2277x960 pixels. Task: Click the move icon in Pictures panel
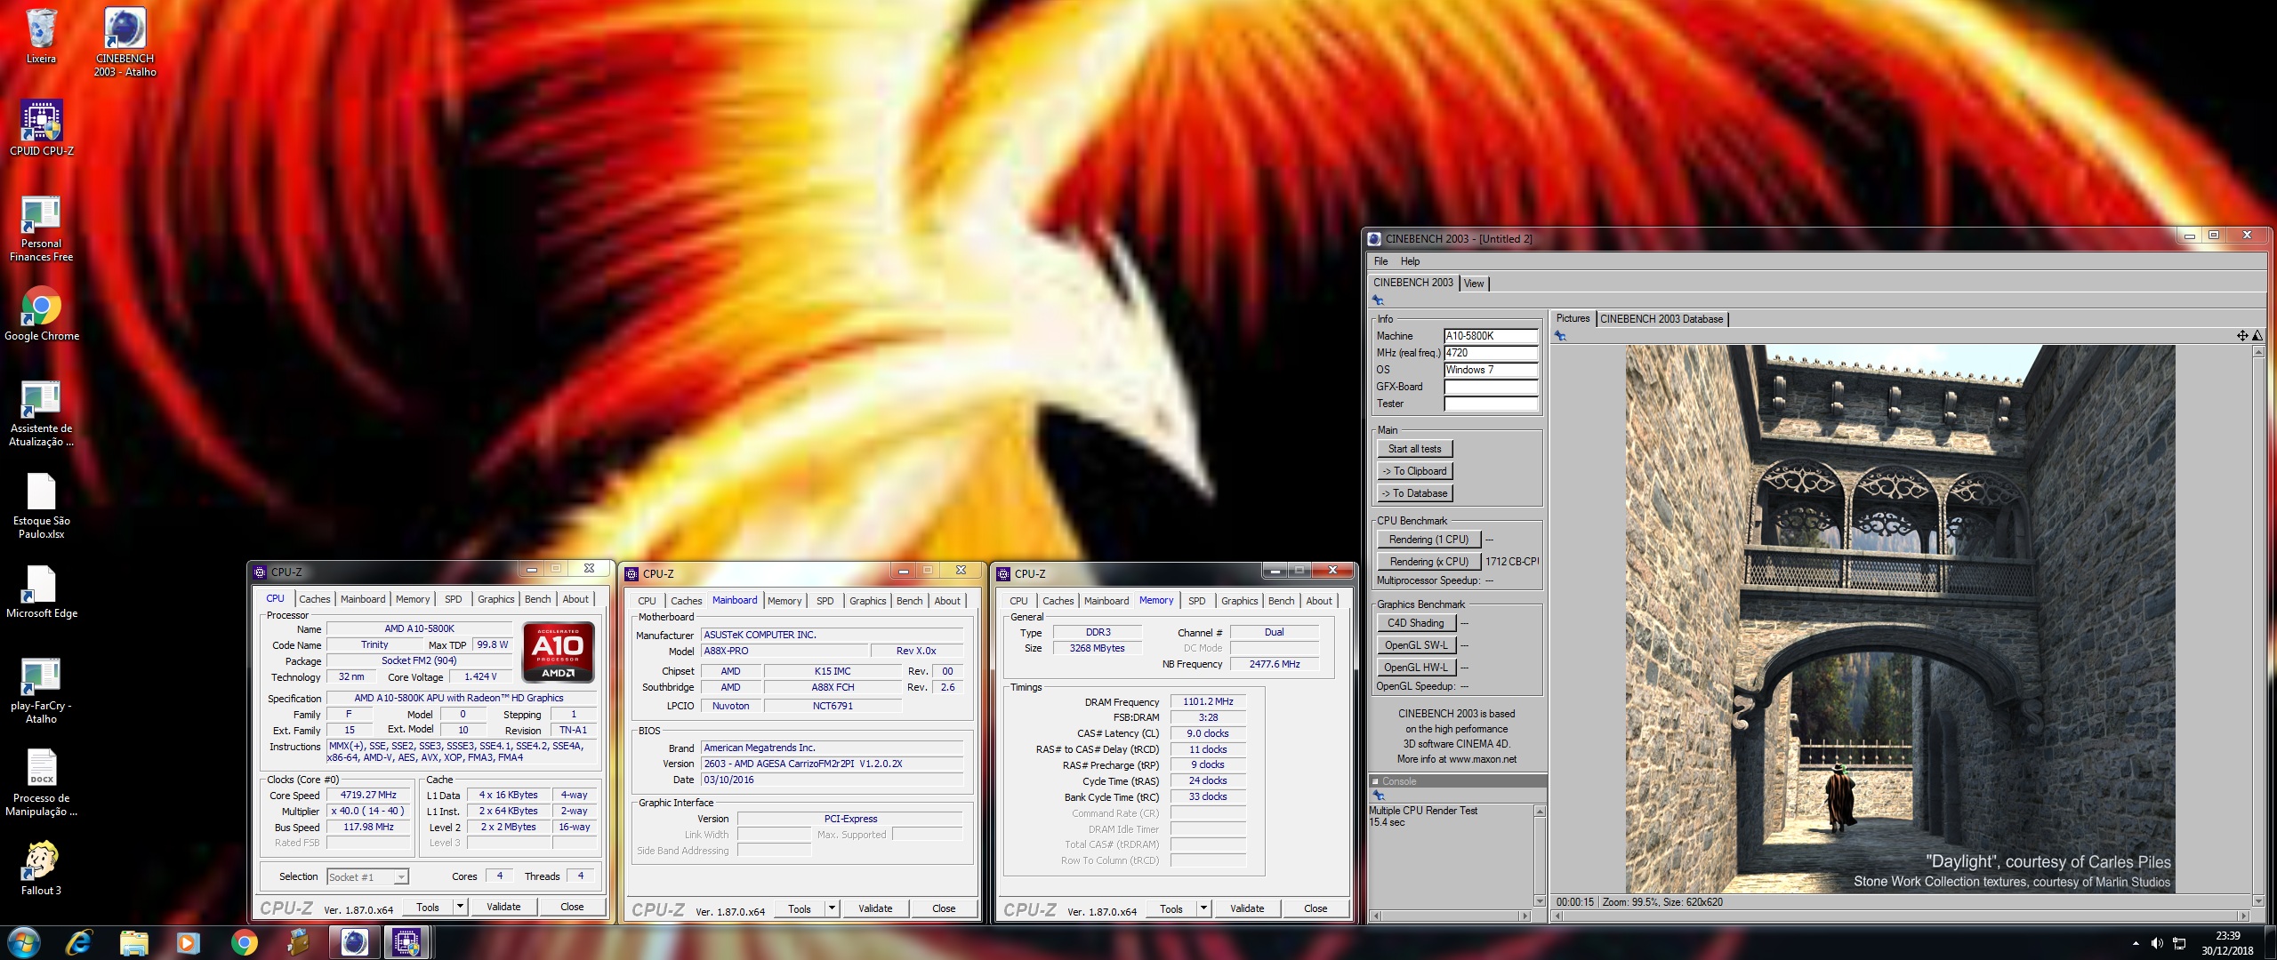(x=2242, y=335)
